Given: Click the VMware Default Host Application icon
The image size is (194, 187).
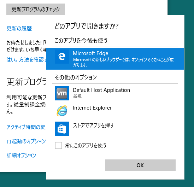Looking at the screenshot, I should pyautogui.click(x=62, y=93).
